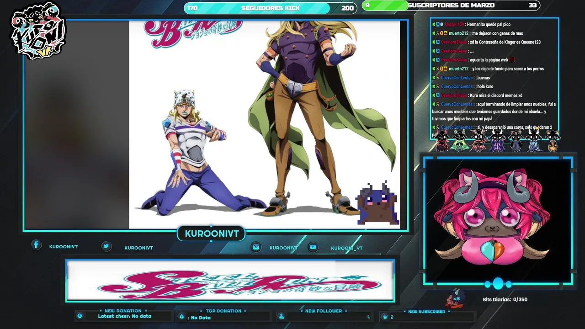The width and height of the screenshot is (585, 329).
Task: Click the New Donation dollar icon
Action: 80,316
